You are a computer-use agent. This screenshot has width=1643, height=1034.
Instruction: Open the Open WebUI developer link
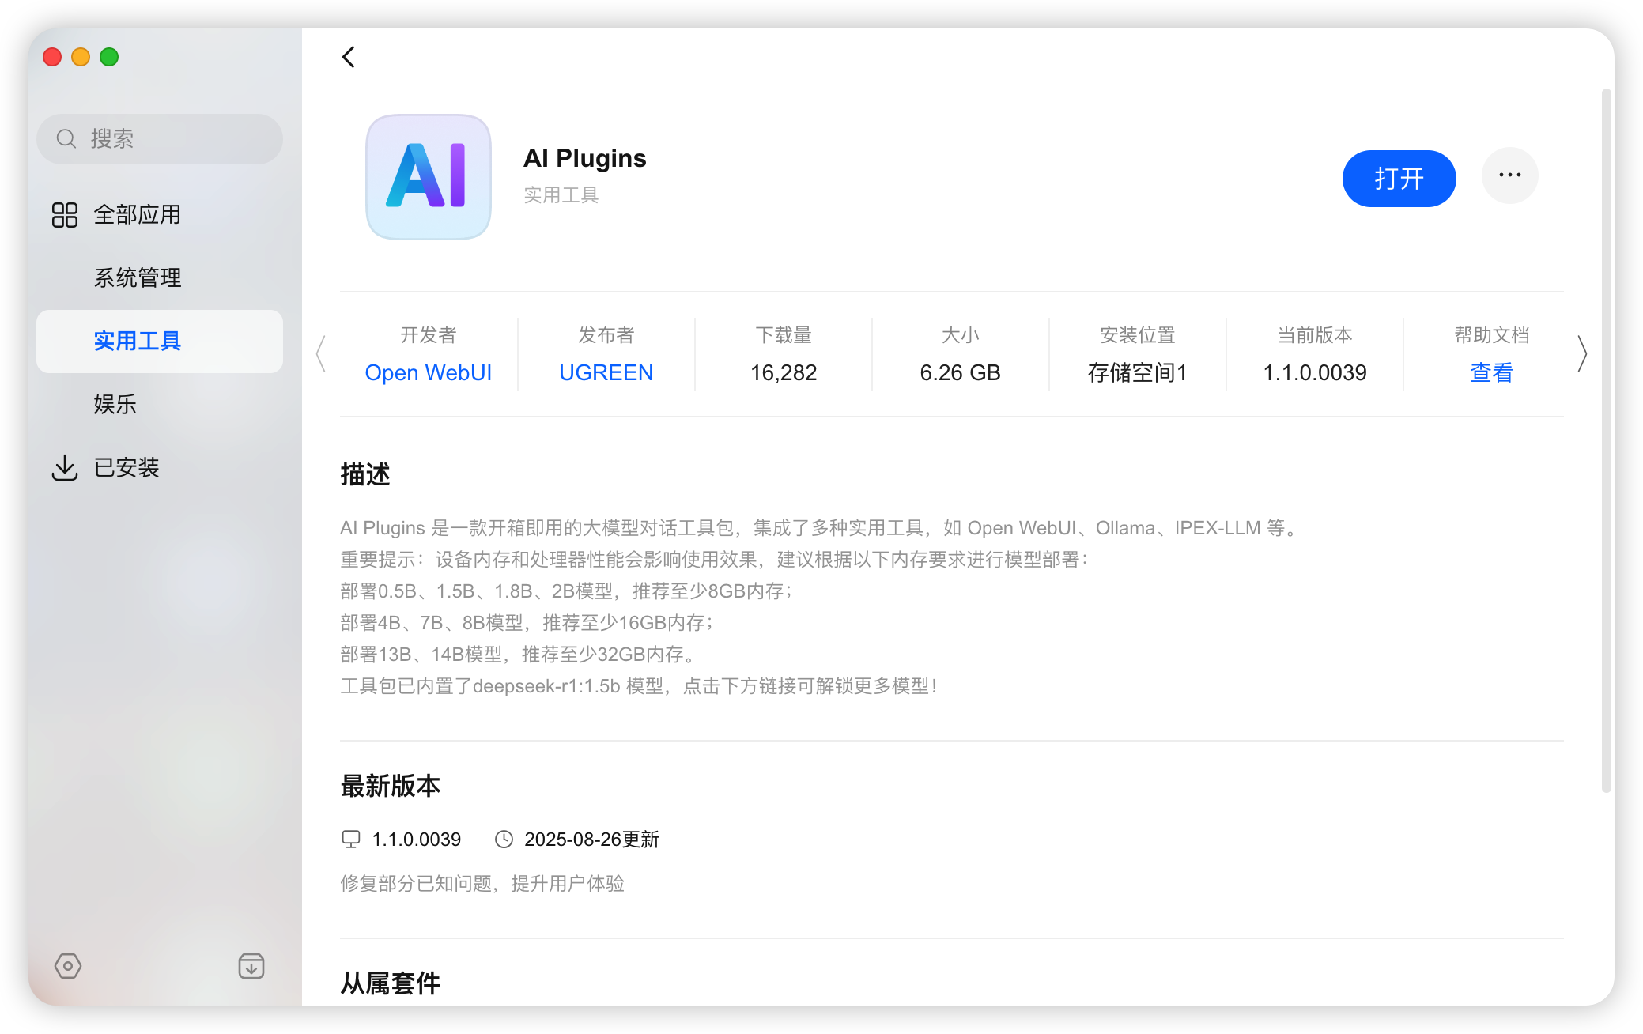click(429, 372)
